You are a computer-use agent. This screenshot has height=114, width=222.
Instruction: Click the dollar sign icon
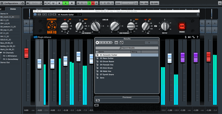[186, 37]
